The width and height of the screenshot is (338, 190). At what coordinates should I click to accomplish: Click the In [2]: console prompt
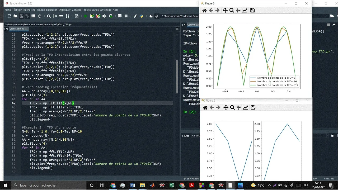point(190,112)
